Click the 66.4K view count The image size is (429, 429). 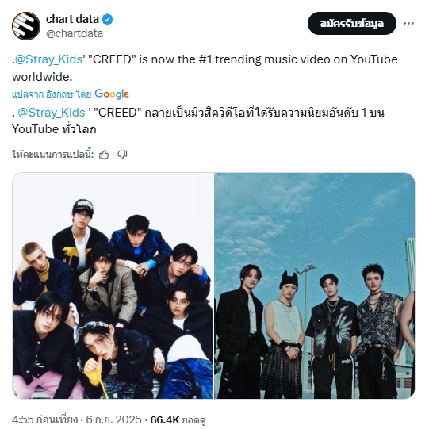pyautogui.click(x=165, y=419)
